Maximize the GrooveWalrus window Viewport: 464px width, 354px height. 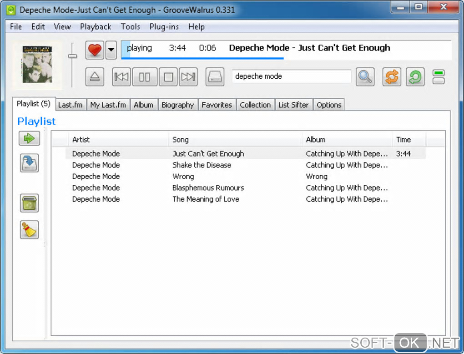click(419, 7)
